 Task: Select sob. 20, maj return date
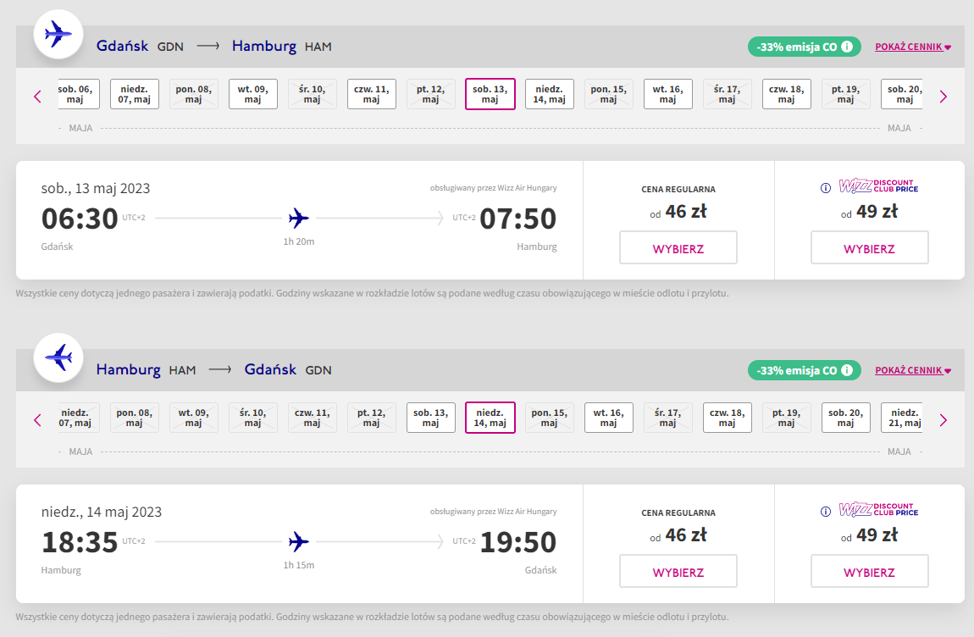pyautogui.click(x=845, y=418)
